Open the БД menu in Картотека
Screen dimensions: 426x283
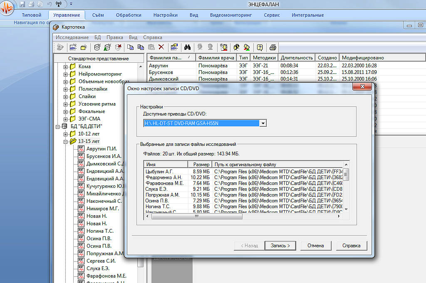coord(97,37)
